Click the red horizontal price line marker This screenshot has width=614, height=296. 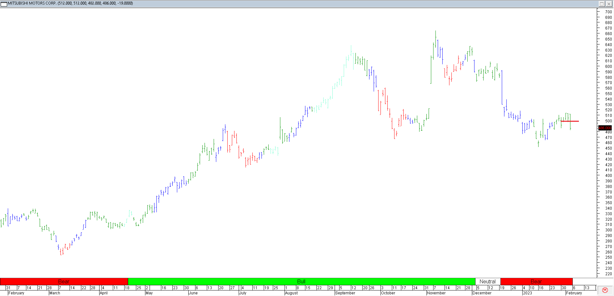coord(569,121)
